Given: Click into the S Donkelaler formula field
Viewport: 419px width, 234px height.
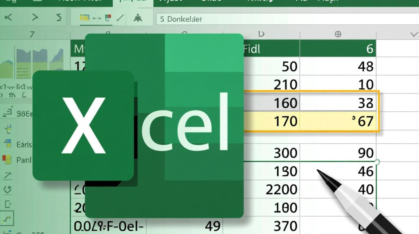Looking at the screenshot, I should [287, 19].
